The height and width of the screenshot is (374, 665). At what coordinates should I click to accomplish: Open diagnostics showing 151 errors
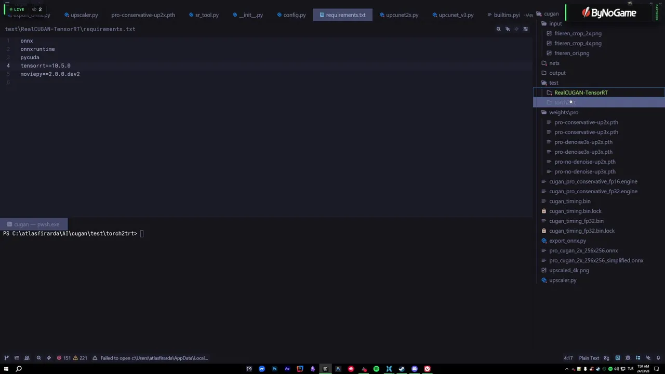[x=63, y=358]
